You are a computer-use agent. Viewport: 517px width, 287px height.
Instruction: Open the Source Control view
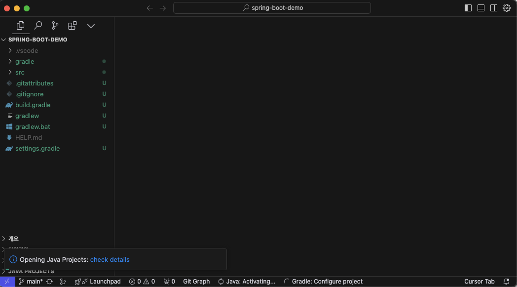(55, 25)
